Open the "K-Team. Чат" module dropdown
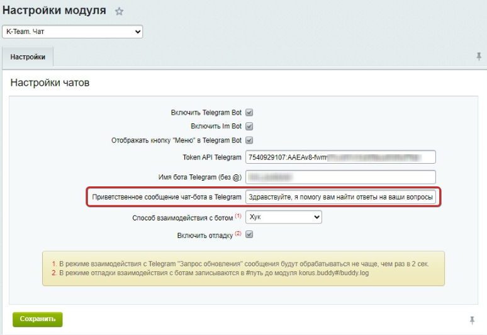This screenshot has width=487, height=335. click(x=72, y=31)
